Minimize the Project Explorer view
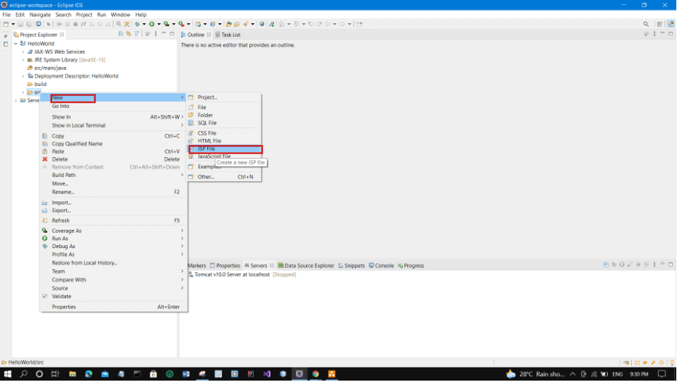This screenshot has height=382, width=677. [x=164, y=33]
